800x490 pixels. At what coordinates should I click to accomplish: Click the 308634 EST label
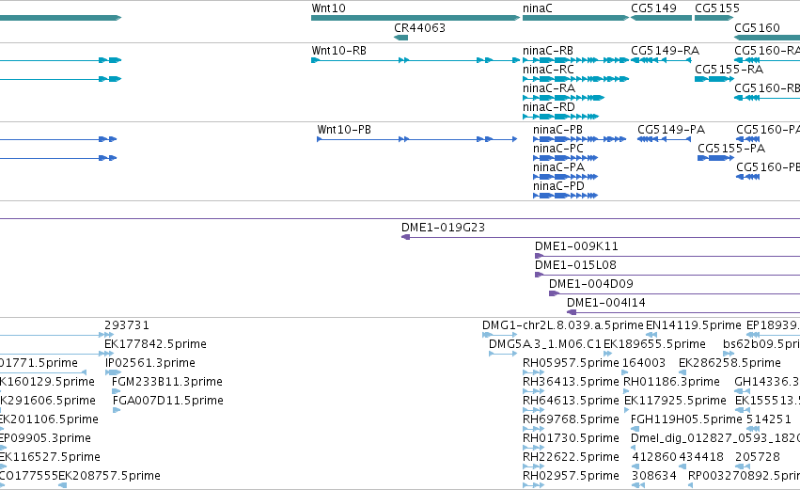point(654,476)
